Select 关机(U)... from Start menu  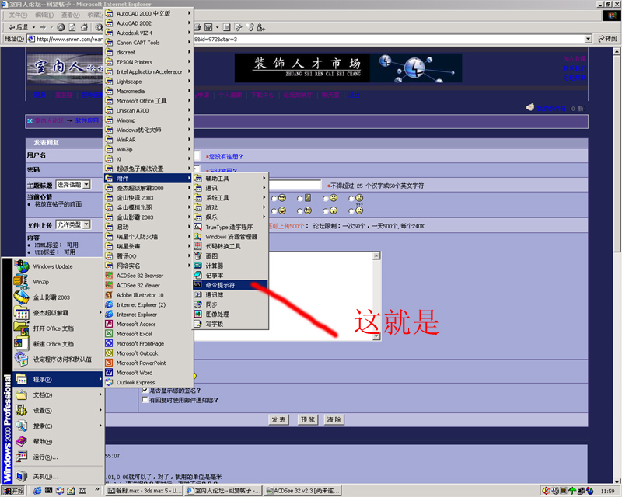pos(58,476)
